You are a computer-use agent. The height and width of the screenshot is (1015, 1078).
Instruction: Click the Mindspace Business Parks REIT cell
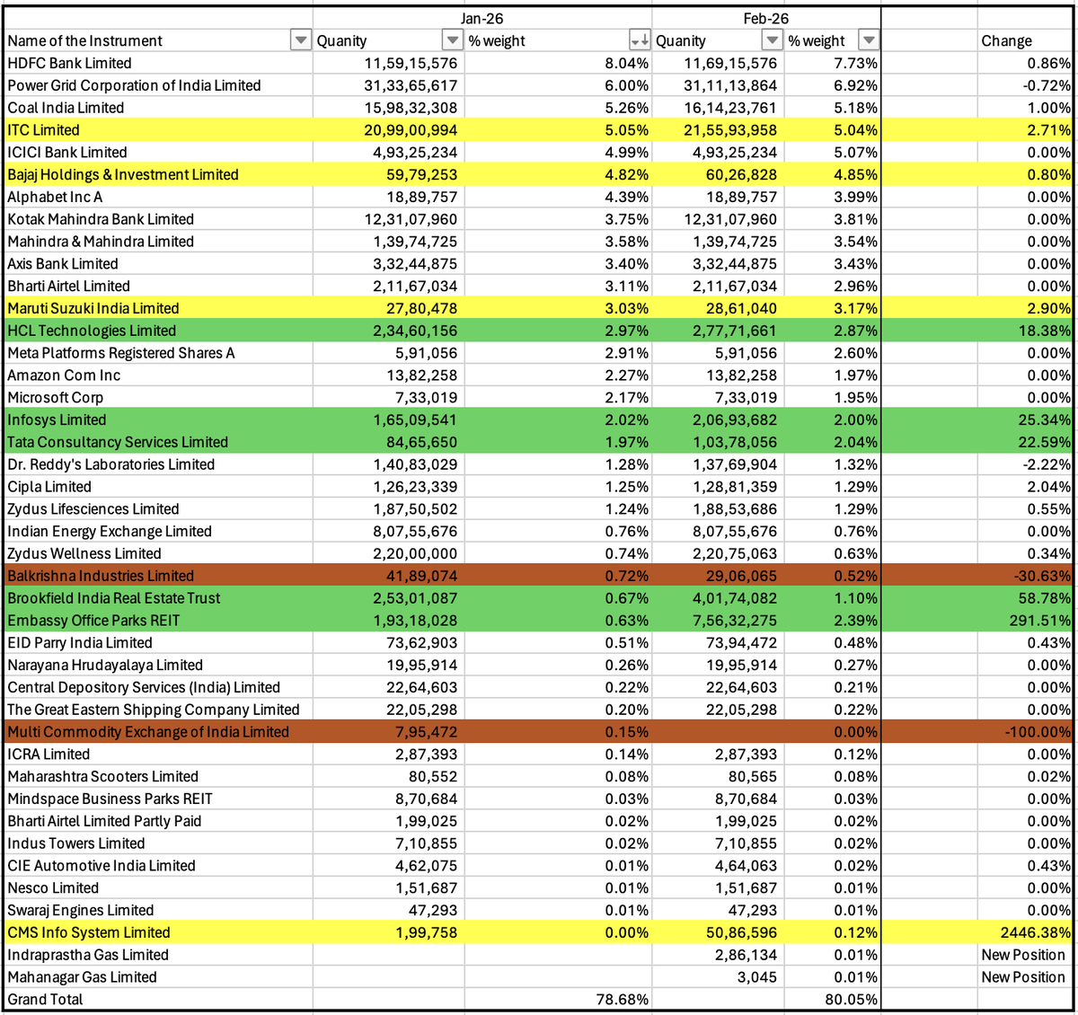pyautogui.click(x=158, y=799)
